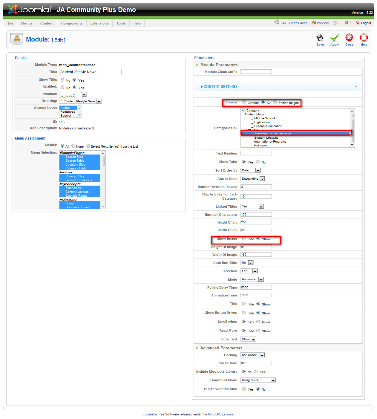Select the Folder Images source radio button

click(x=275, y=103)
